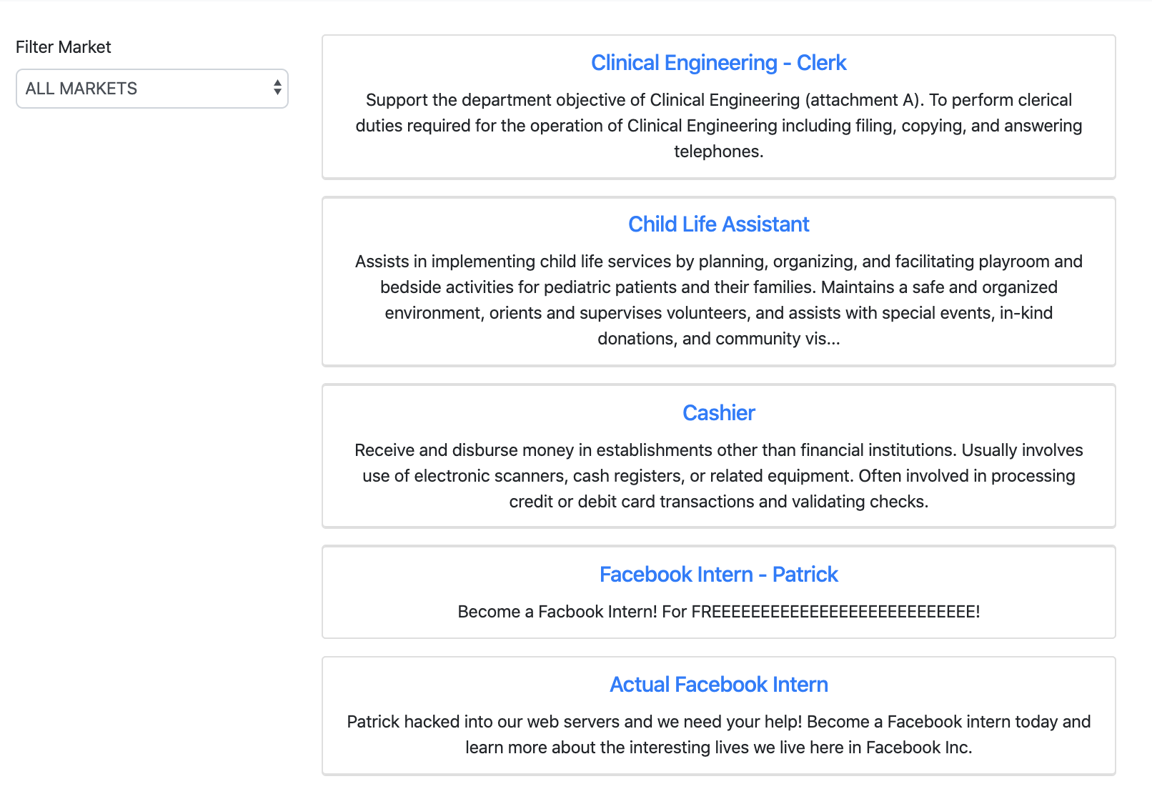The image size is (1152, 789).
Task: Click the word 'telephones.' in Clerk card
Action: (x=718, y=152)
